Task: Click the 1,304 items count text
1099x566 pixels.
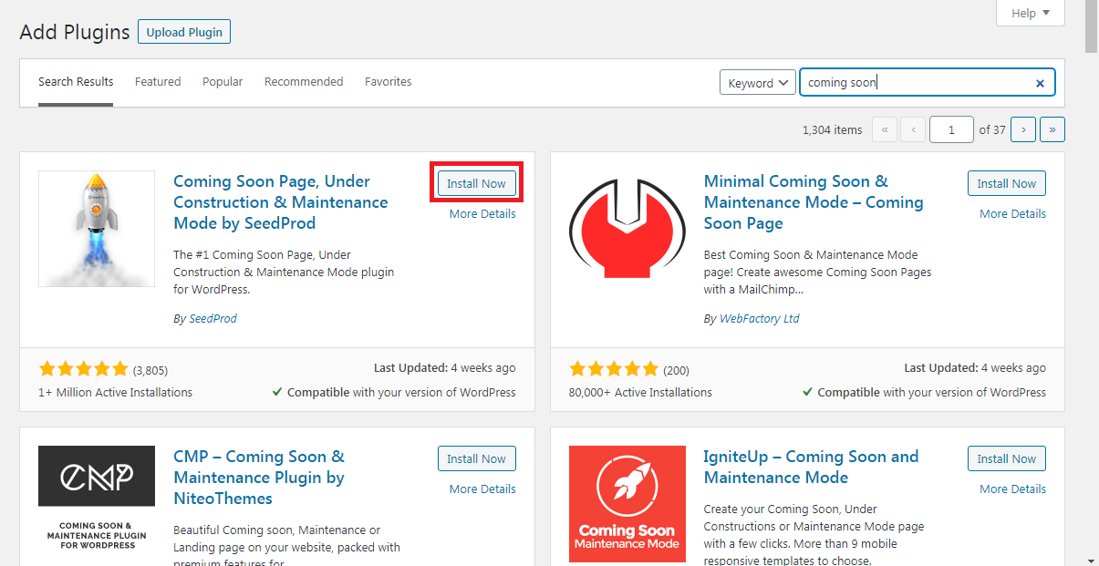Action: point(832,130)
